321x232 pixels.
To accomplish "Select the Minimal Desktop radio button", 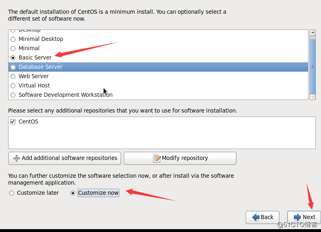I will click(x=13, y=39).
